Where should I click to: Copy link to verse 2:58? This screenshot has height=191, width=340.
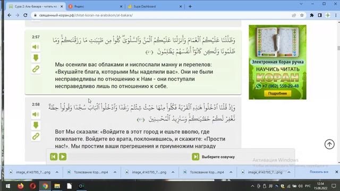coord(36,136)
